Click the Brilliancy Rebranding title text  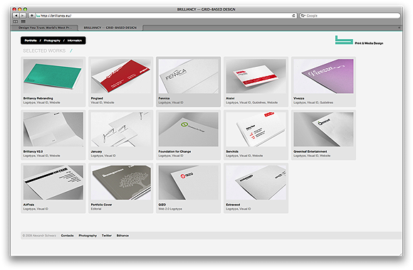point(38,98)
